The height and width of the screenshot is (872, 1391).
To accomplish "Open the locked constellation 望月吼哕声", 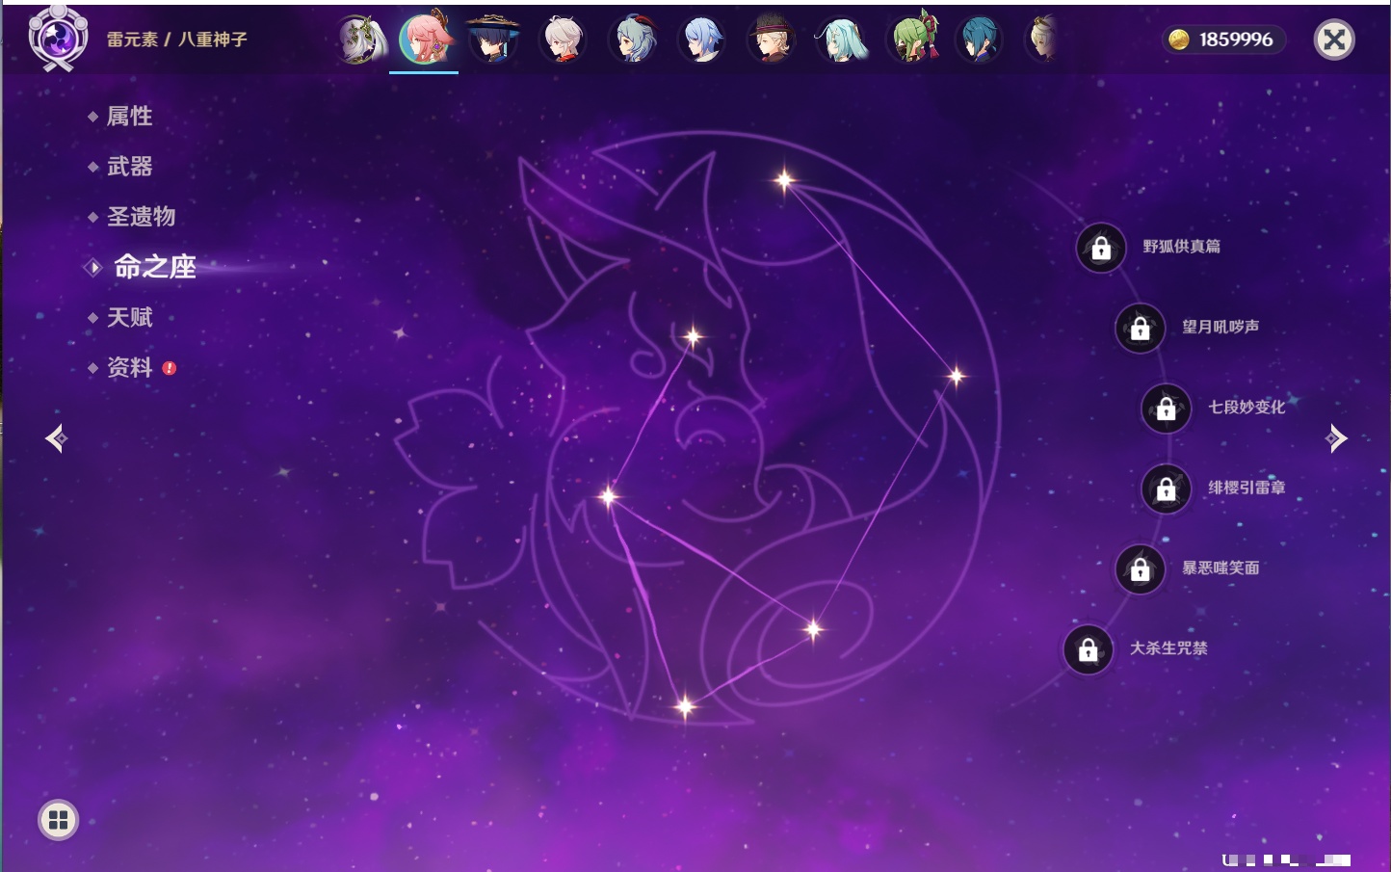I will [1141, 329].
